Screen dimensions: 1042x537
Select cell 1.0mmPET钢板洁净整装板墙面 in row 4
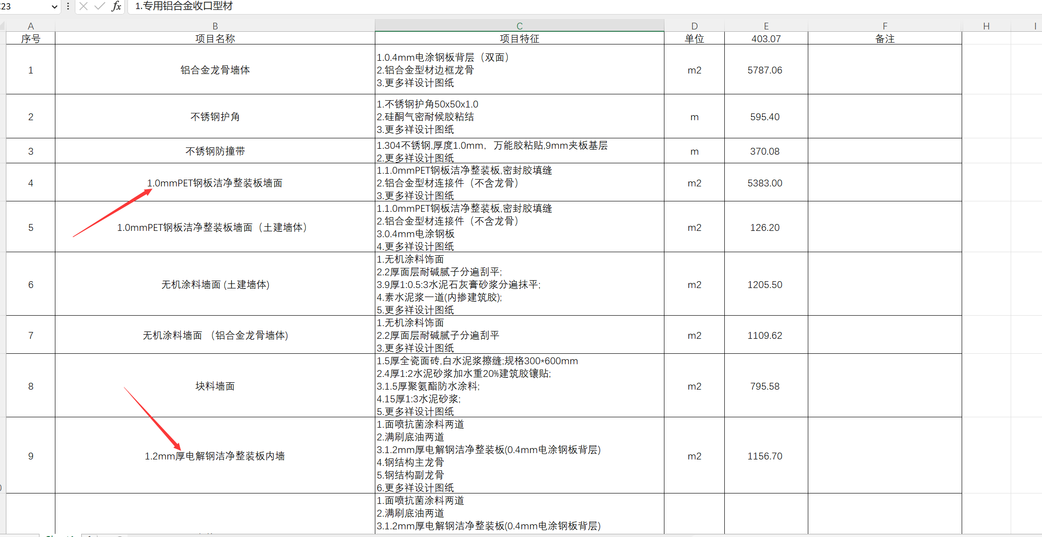click(215, 183)
